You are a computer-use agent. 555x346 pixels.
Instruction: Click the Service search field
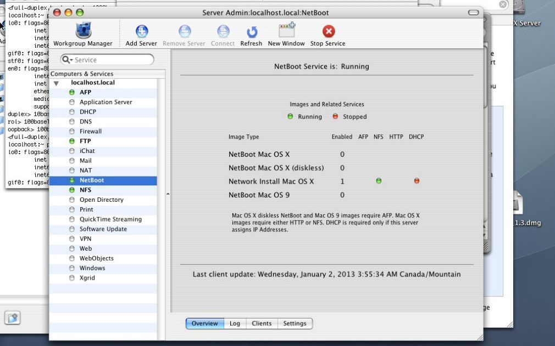107,60
